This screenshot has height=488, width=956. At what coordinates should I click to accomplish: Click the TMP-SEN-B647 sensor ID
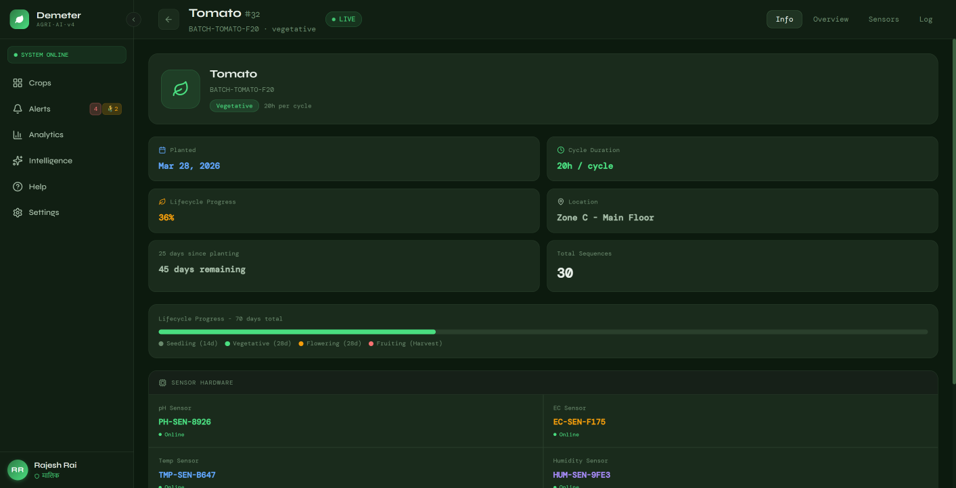(187, 475)
